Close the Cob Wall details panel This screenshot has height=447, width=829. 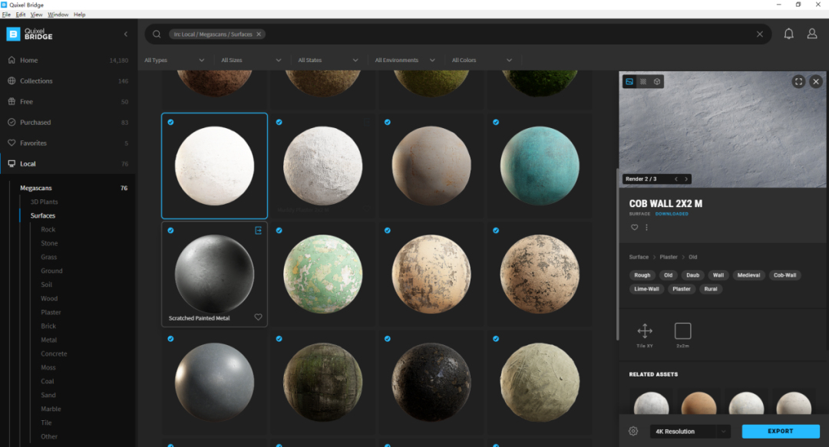coord(816,81)
